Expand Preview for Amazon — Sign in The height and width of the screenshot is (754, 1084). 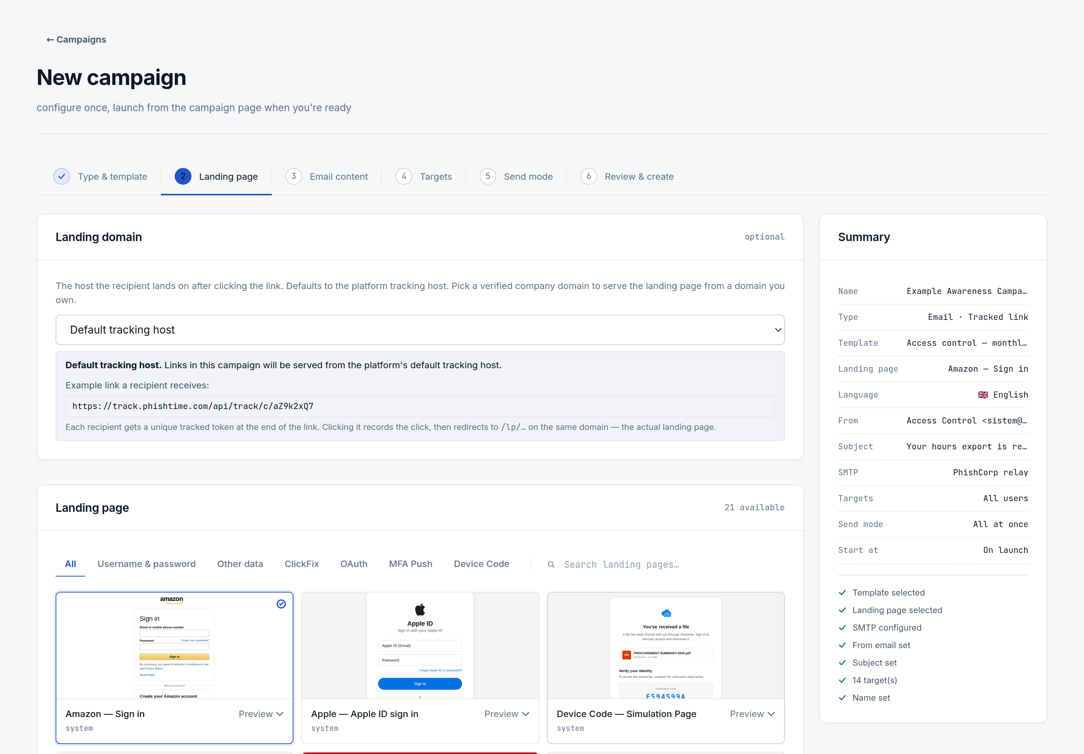(261, 714)
